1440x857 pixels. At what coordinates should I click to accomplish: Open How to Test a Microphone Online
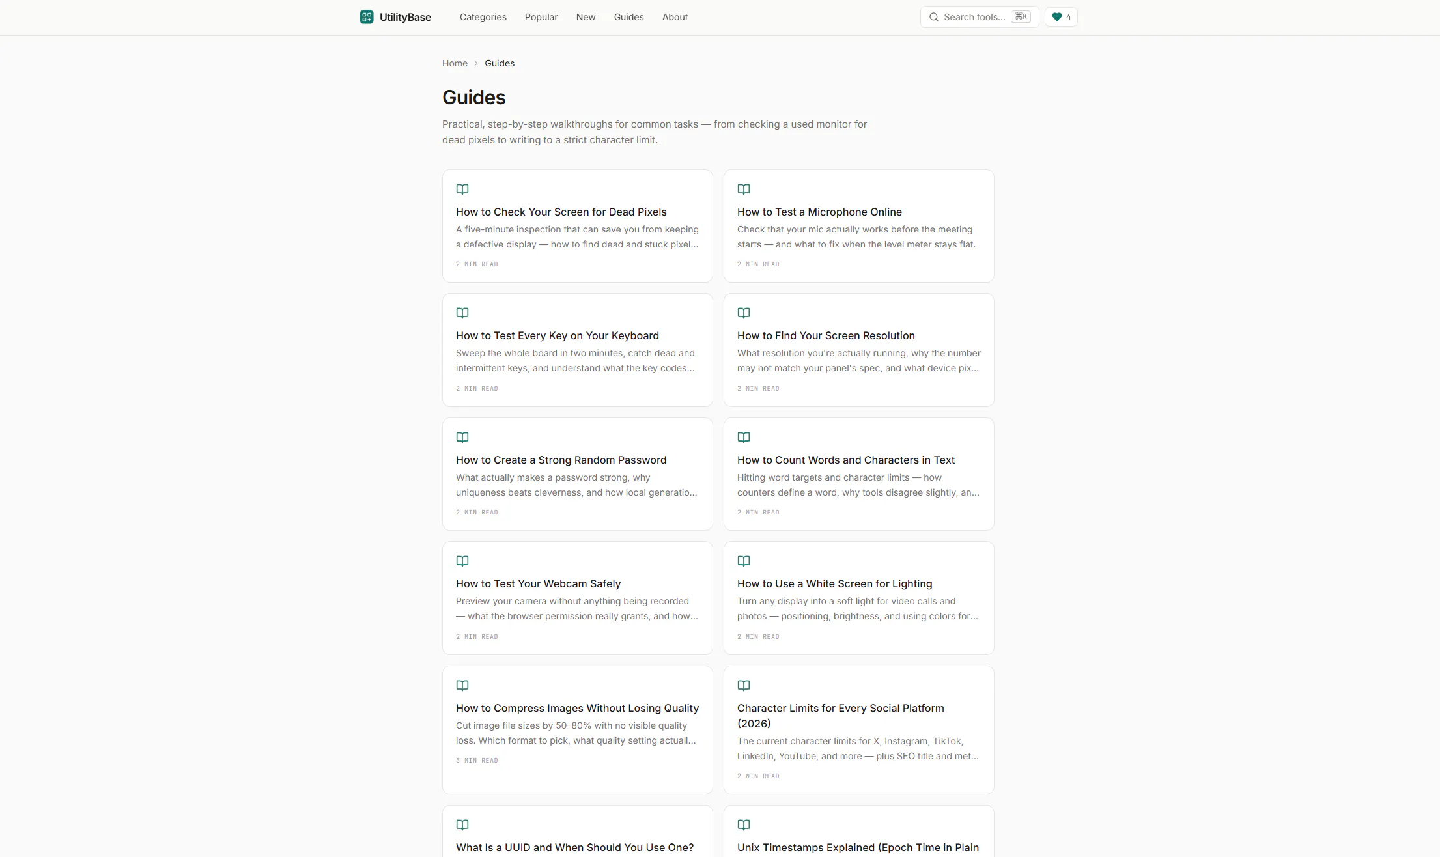pos(819,212)
